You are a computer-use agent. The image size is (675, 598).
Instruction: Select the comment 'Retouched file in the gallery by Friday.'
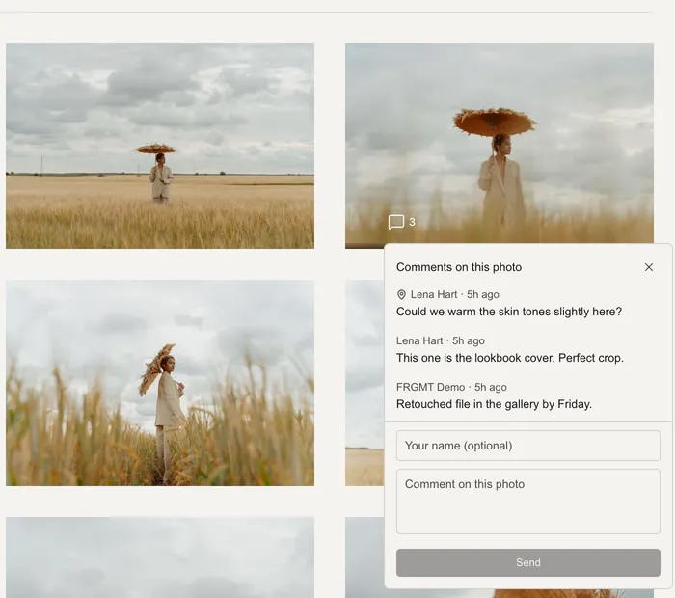494,404
